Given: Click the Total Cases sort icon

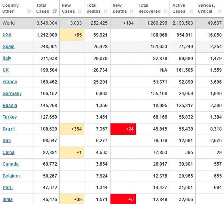Looking at the screenshot, I should pos(55,11).
